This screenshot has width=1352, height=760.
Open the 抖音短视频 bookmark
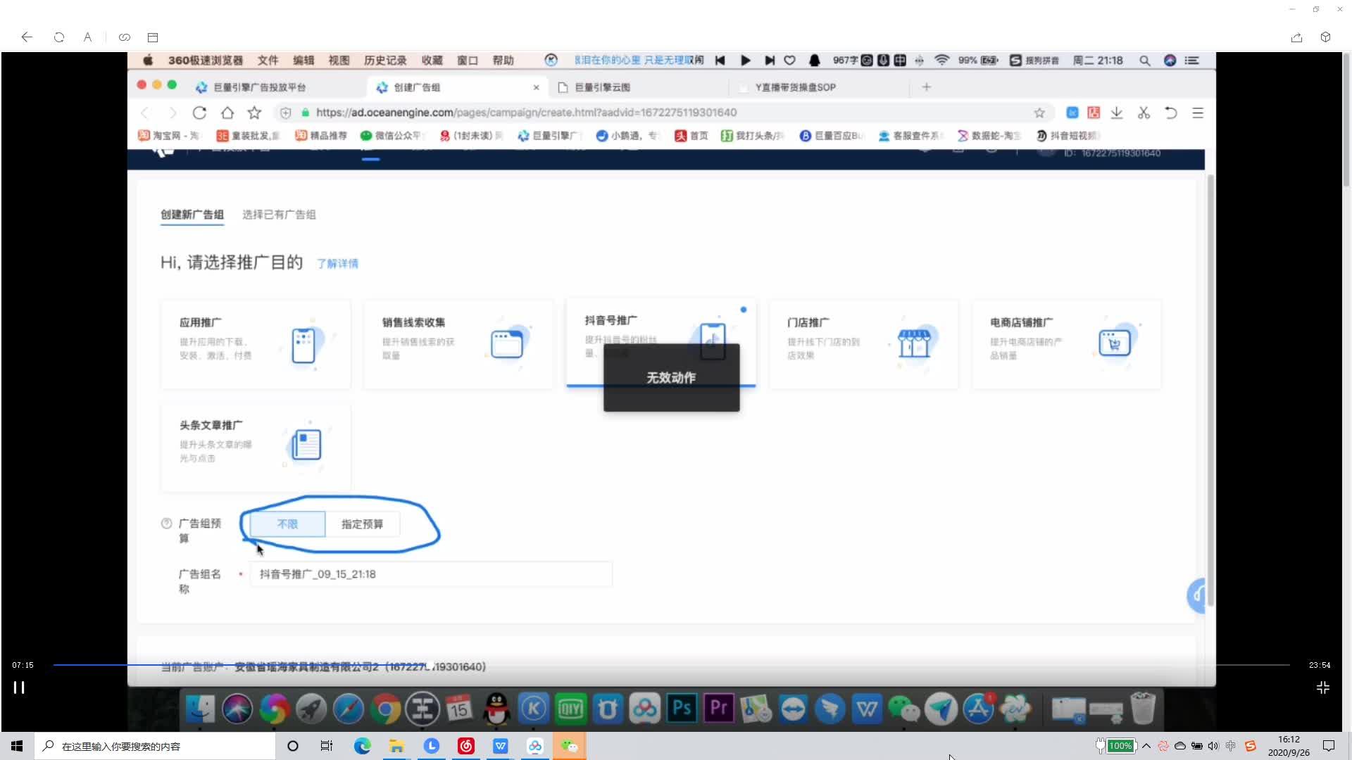pos(1070,135)
